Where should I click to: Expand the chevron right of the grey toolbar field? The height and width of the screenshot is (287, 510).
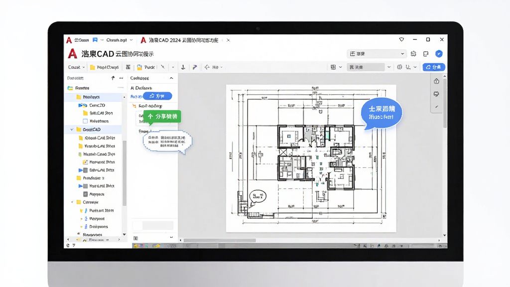[x=388, y=67]
